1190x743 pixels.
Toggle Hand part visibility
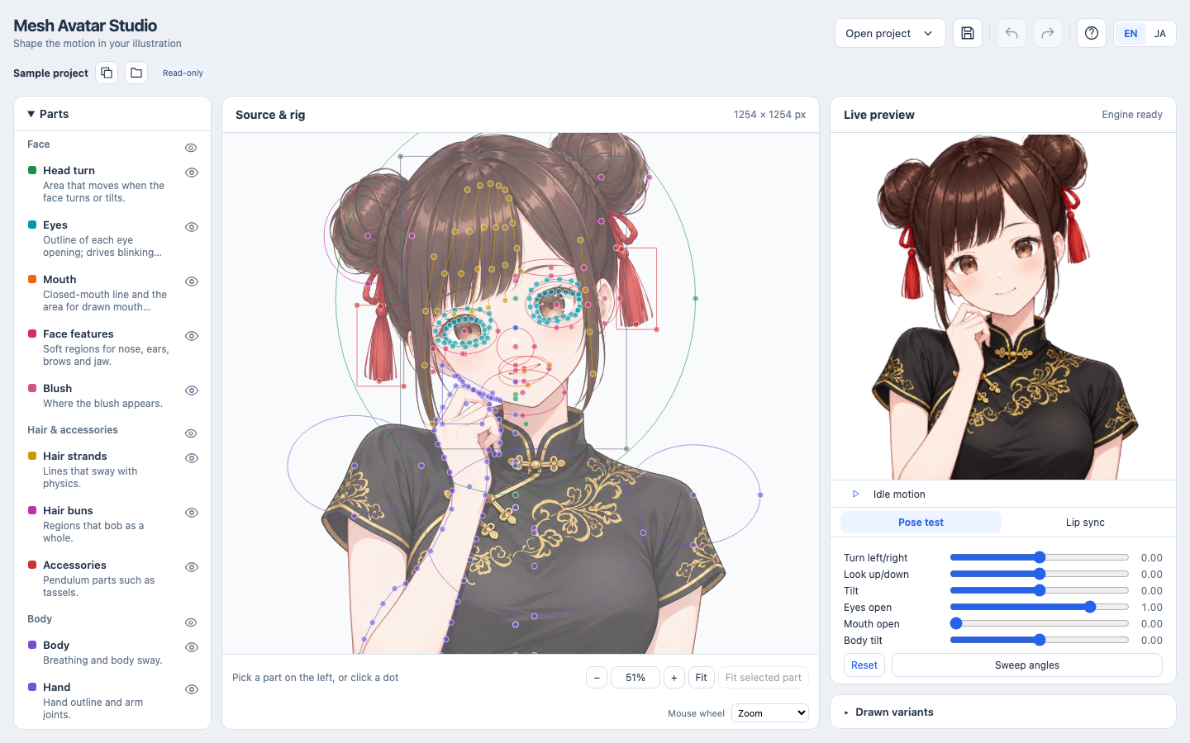[192, 689]
